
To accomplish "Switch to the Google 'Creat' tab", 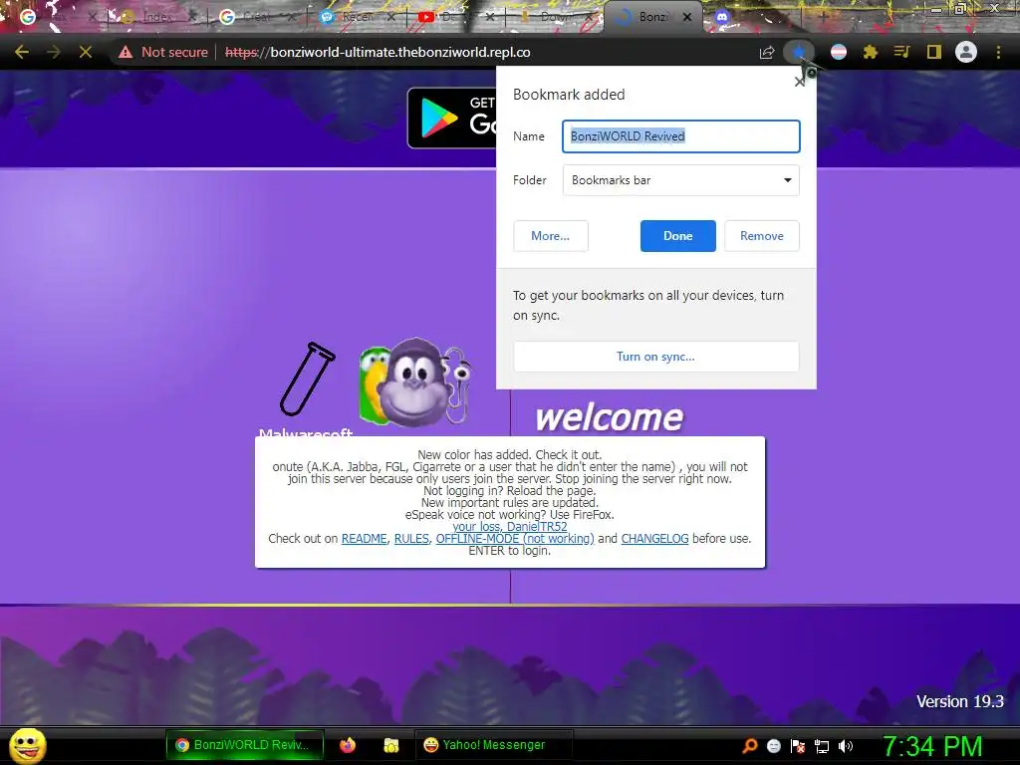I will (257, 17).
